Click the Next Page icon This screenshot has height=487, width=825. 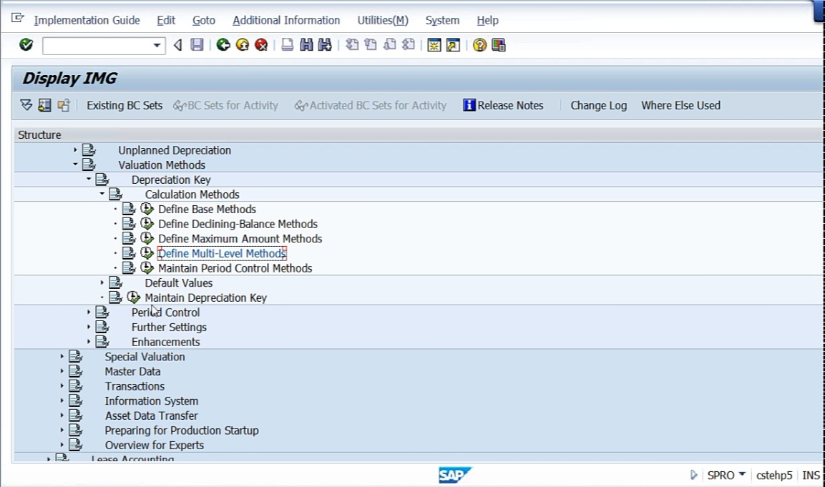coord(390,45)
